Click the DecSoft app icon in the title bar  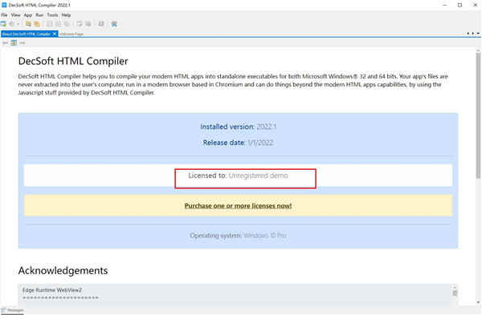(x=4, y=5)
